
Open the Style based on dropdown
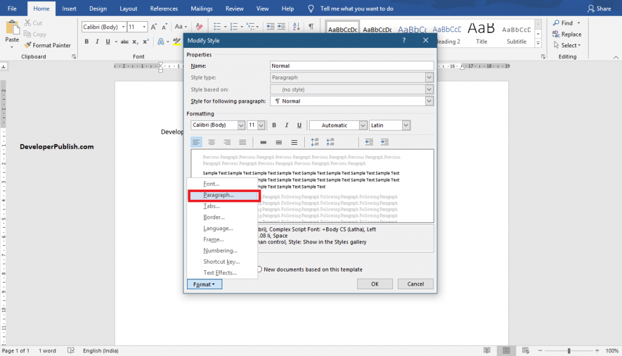coord(429,89)
